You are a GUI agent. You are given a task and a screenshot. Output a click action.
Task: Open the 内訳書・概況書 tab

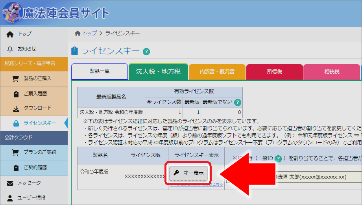[x=217, y=72]
